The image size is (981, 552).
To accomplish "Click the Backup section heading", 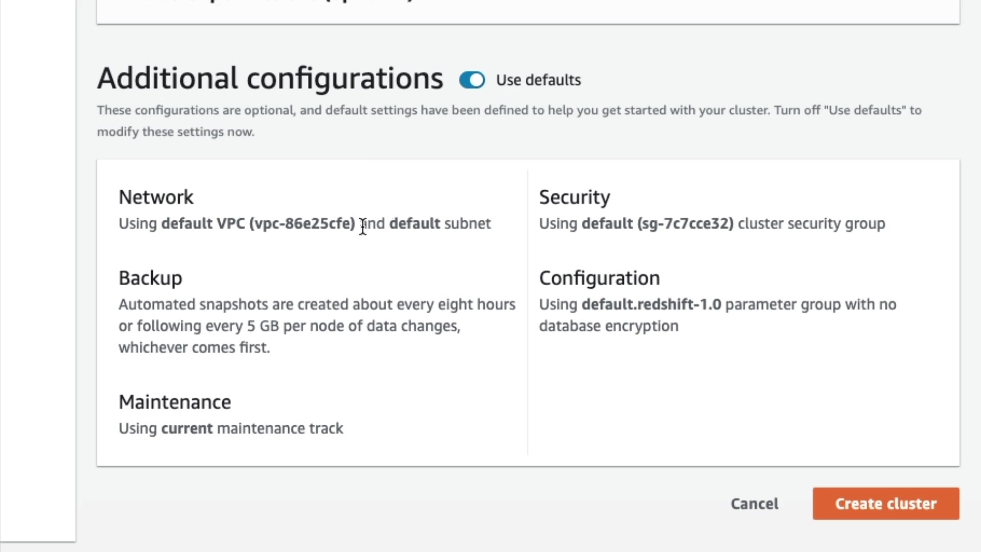I will tap(150, 278).
